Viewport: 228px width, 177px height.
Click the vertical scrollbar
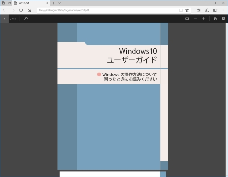(227, 99)
